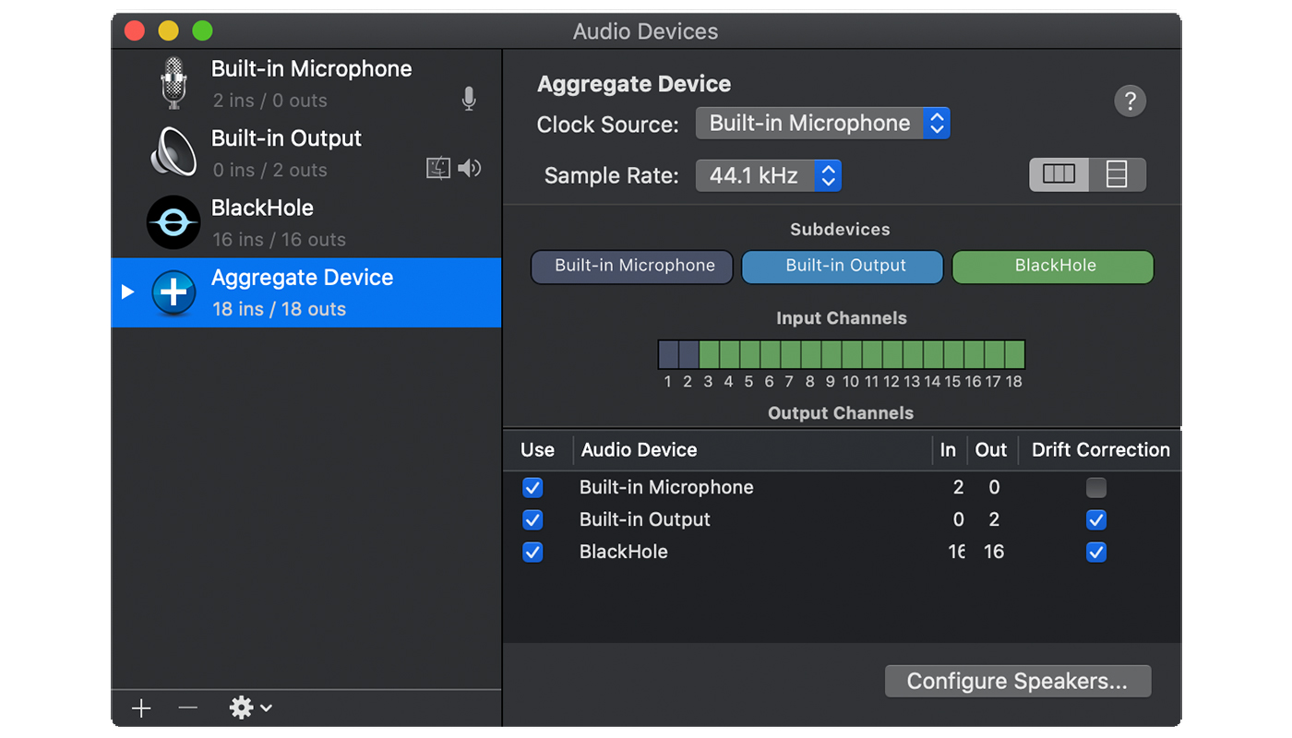
Task: Remove selected device with minus button
Action: (188, 708)
